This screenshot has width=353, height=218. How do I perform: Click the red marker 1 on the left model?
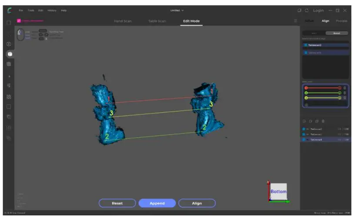(108, 99)
